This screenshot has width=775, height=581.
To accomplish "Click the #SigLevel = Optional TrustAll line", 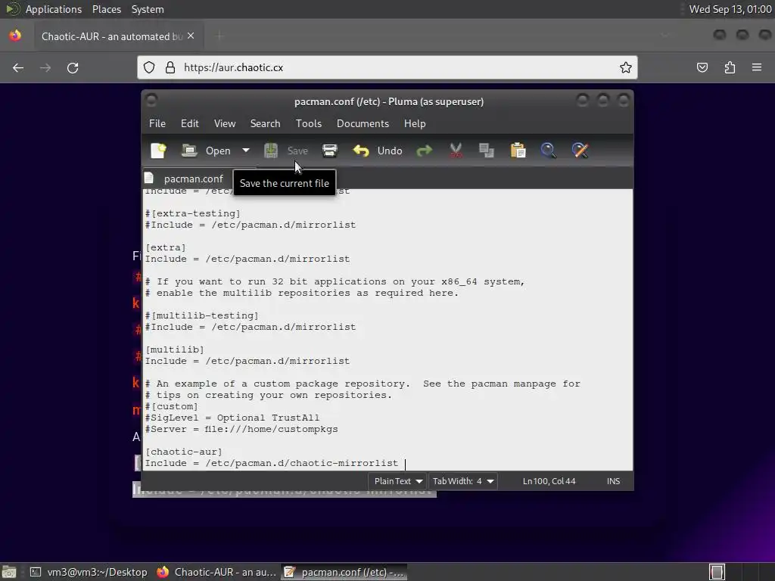I will pos(232,418).
